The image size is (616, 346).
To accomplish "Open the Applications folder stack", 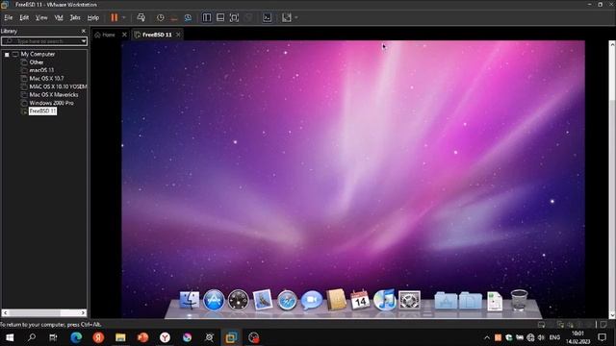I will (446, 301).
